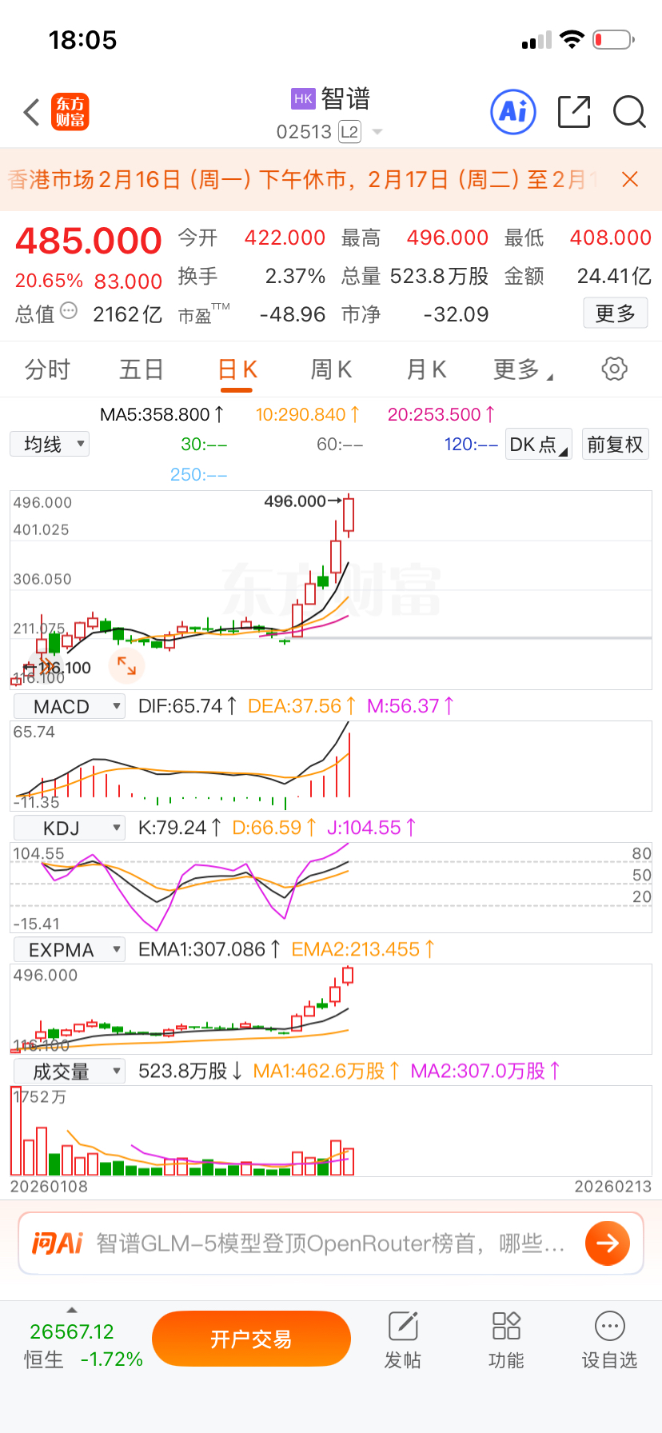Expand the index bar up arrow
Image resolution: width=662 pixels, height=1433 pixels.
click(x=72, y=1310)
